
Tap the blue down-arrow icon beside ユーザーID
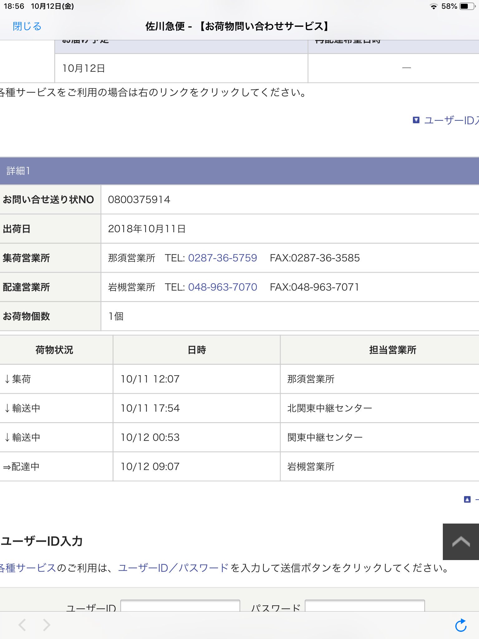[416, 120]
